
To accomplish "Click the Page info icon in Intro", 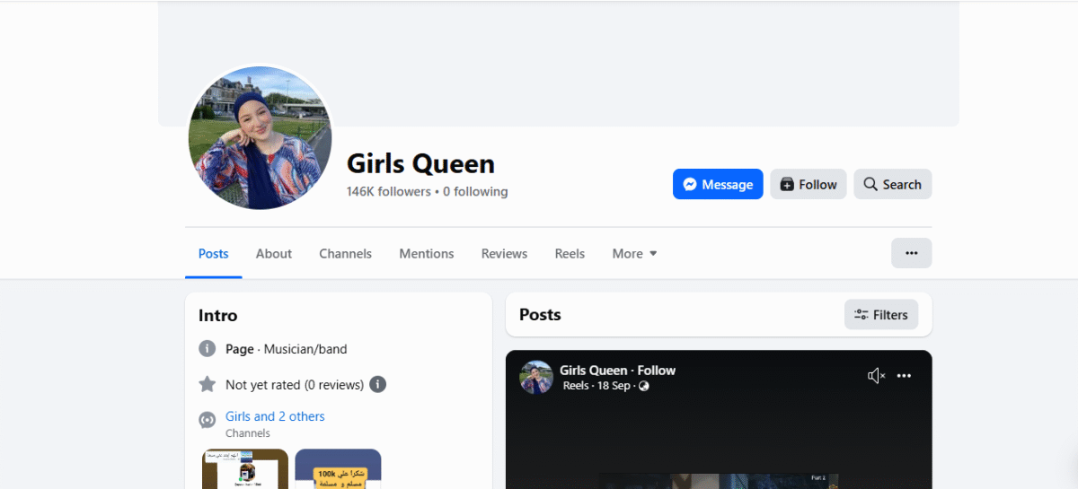I will coord(208,349).
